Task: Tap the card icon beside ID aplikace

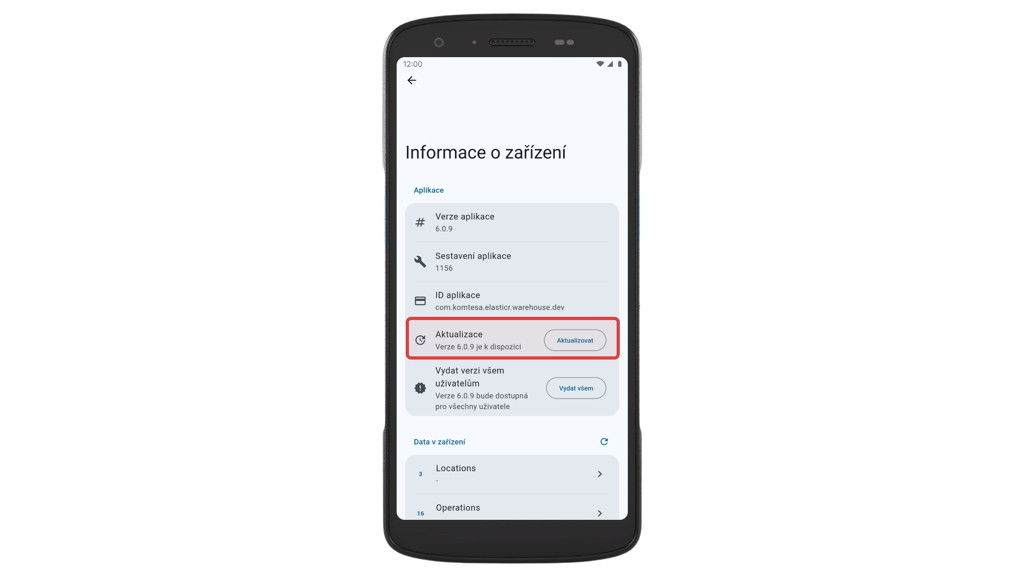Action: click(420, 301)
